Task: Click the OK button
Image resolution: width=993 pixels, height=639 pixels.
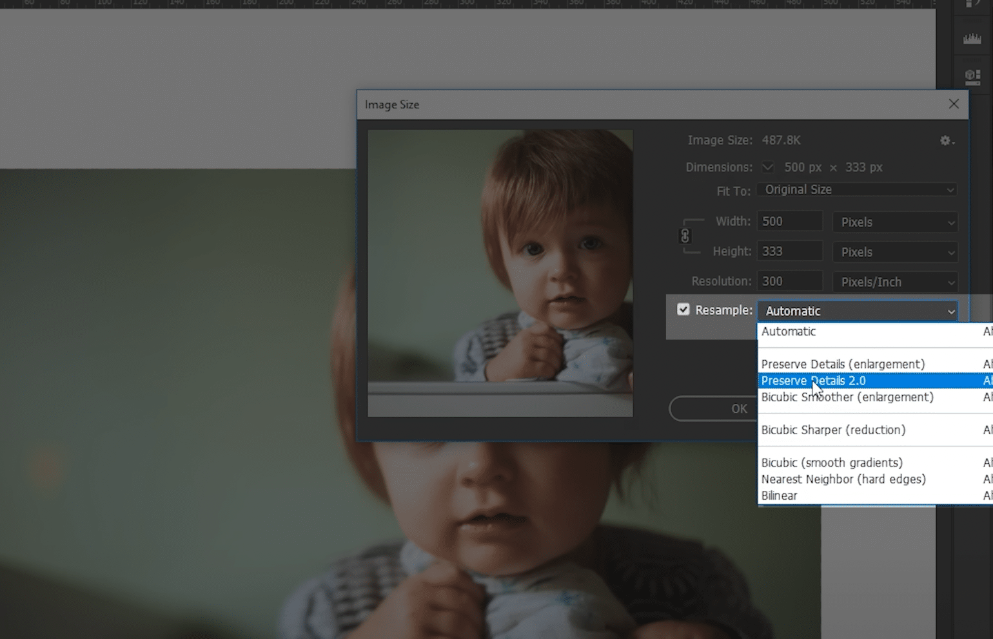Action: (x=714, y=409)
